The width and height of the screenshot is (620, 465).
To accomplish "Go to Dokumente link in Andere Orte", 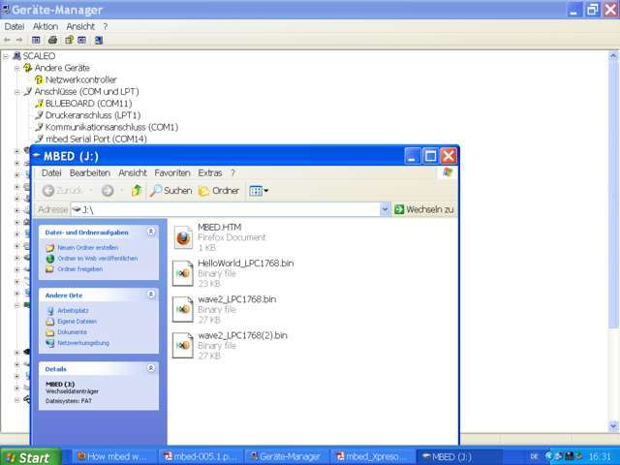I will (x=72, y=332).
